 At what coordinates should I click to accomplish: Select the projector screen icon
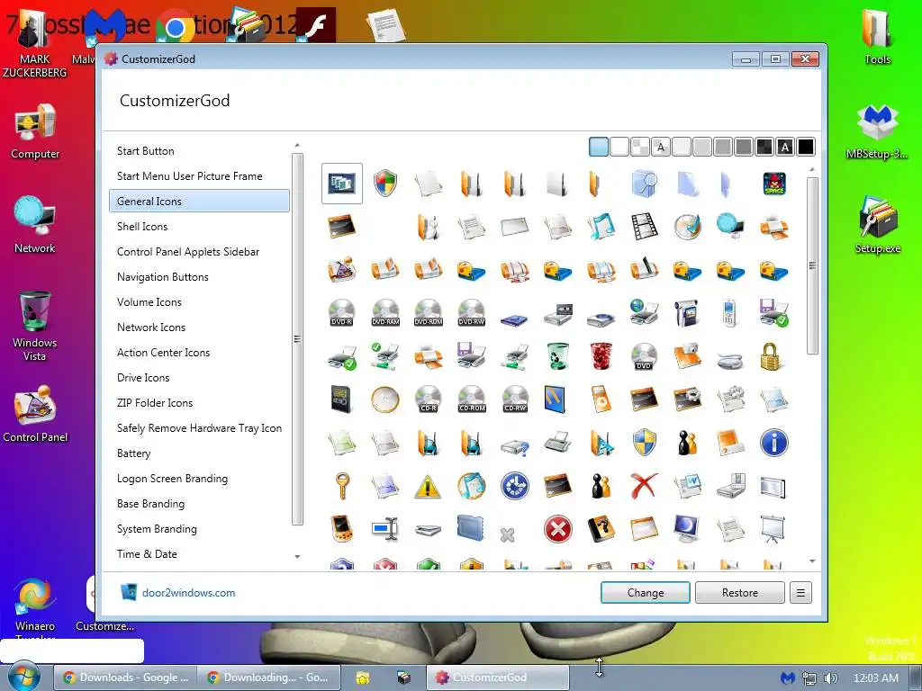[x=773, y=529]
